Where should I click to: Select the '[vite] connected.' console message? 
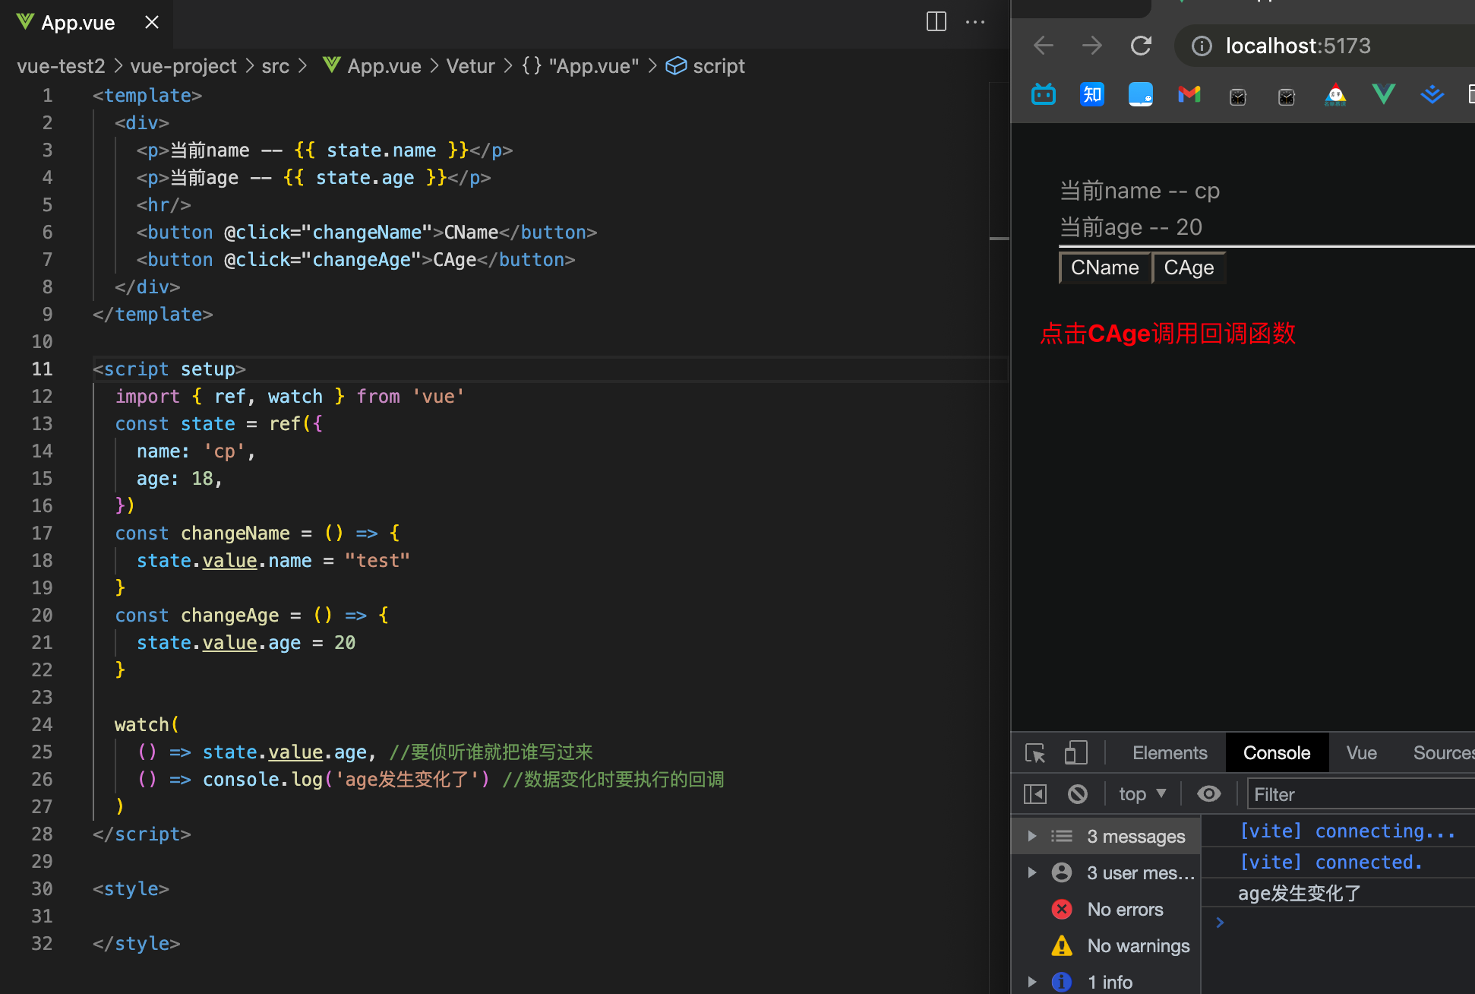coord(1330,862)
